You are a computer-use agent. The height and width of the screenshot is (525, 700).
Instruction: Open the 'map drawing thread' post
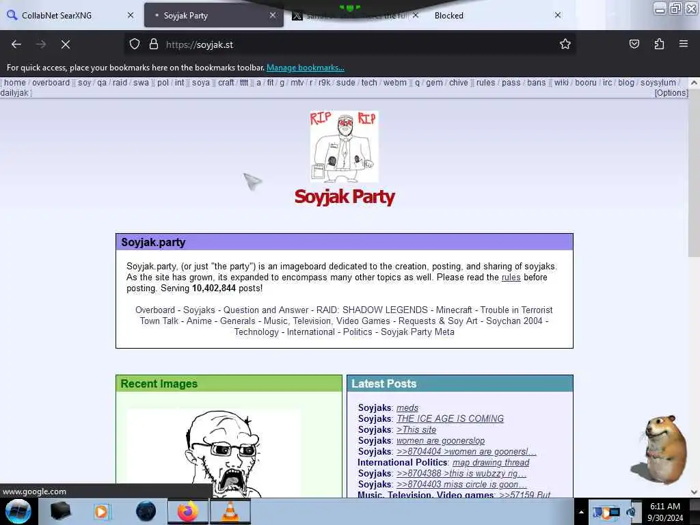click(x=491, y=463)
